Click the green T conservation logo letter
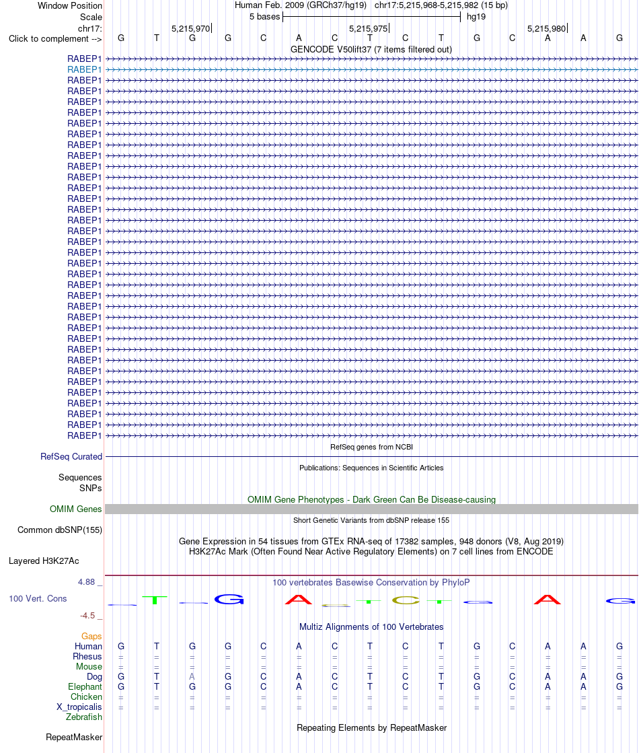This screenshot has width=639, height=753. 155,600
